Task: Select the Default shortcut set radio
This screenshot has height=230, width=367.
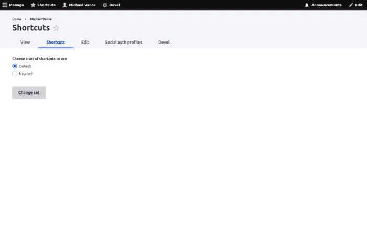Action: tap(15, 66)
